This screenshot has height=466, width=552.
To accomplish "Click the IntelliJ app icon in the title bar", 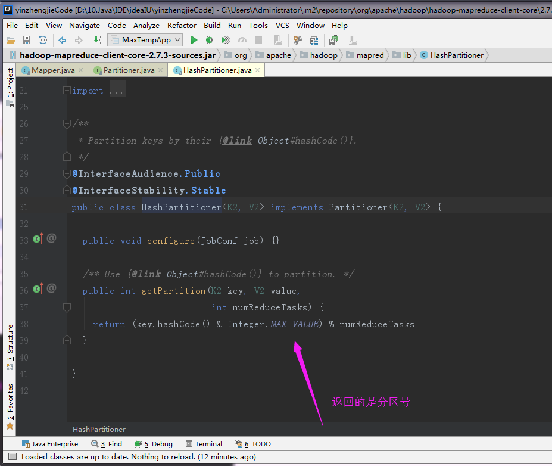I will point(8,10).
